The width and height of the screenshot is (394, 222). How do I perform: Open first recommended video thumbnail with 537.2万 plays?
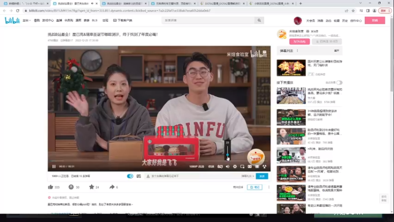click(x=291, y=96)
